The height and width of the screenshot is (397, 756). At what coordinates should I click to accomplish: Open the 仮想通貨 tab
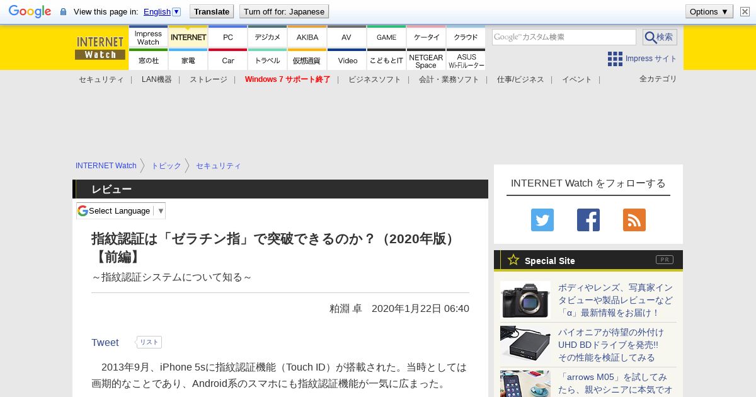[x=307, y=60]
